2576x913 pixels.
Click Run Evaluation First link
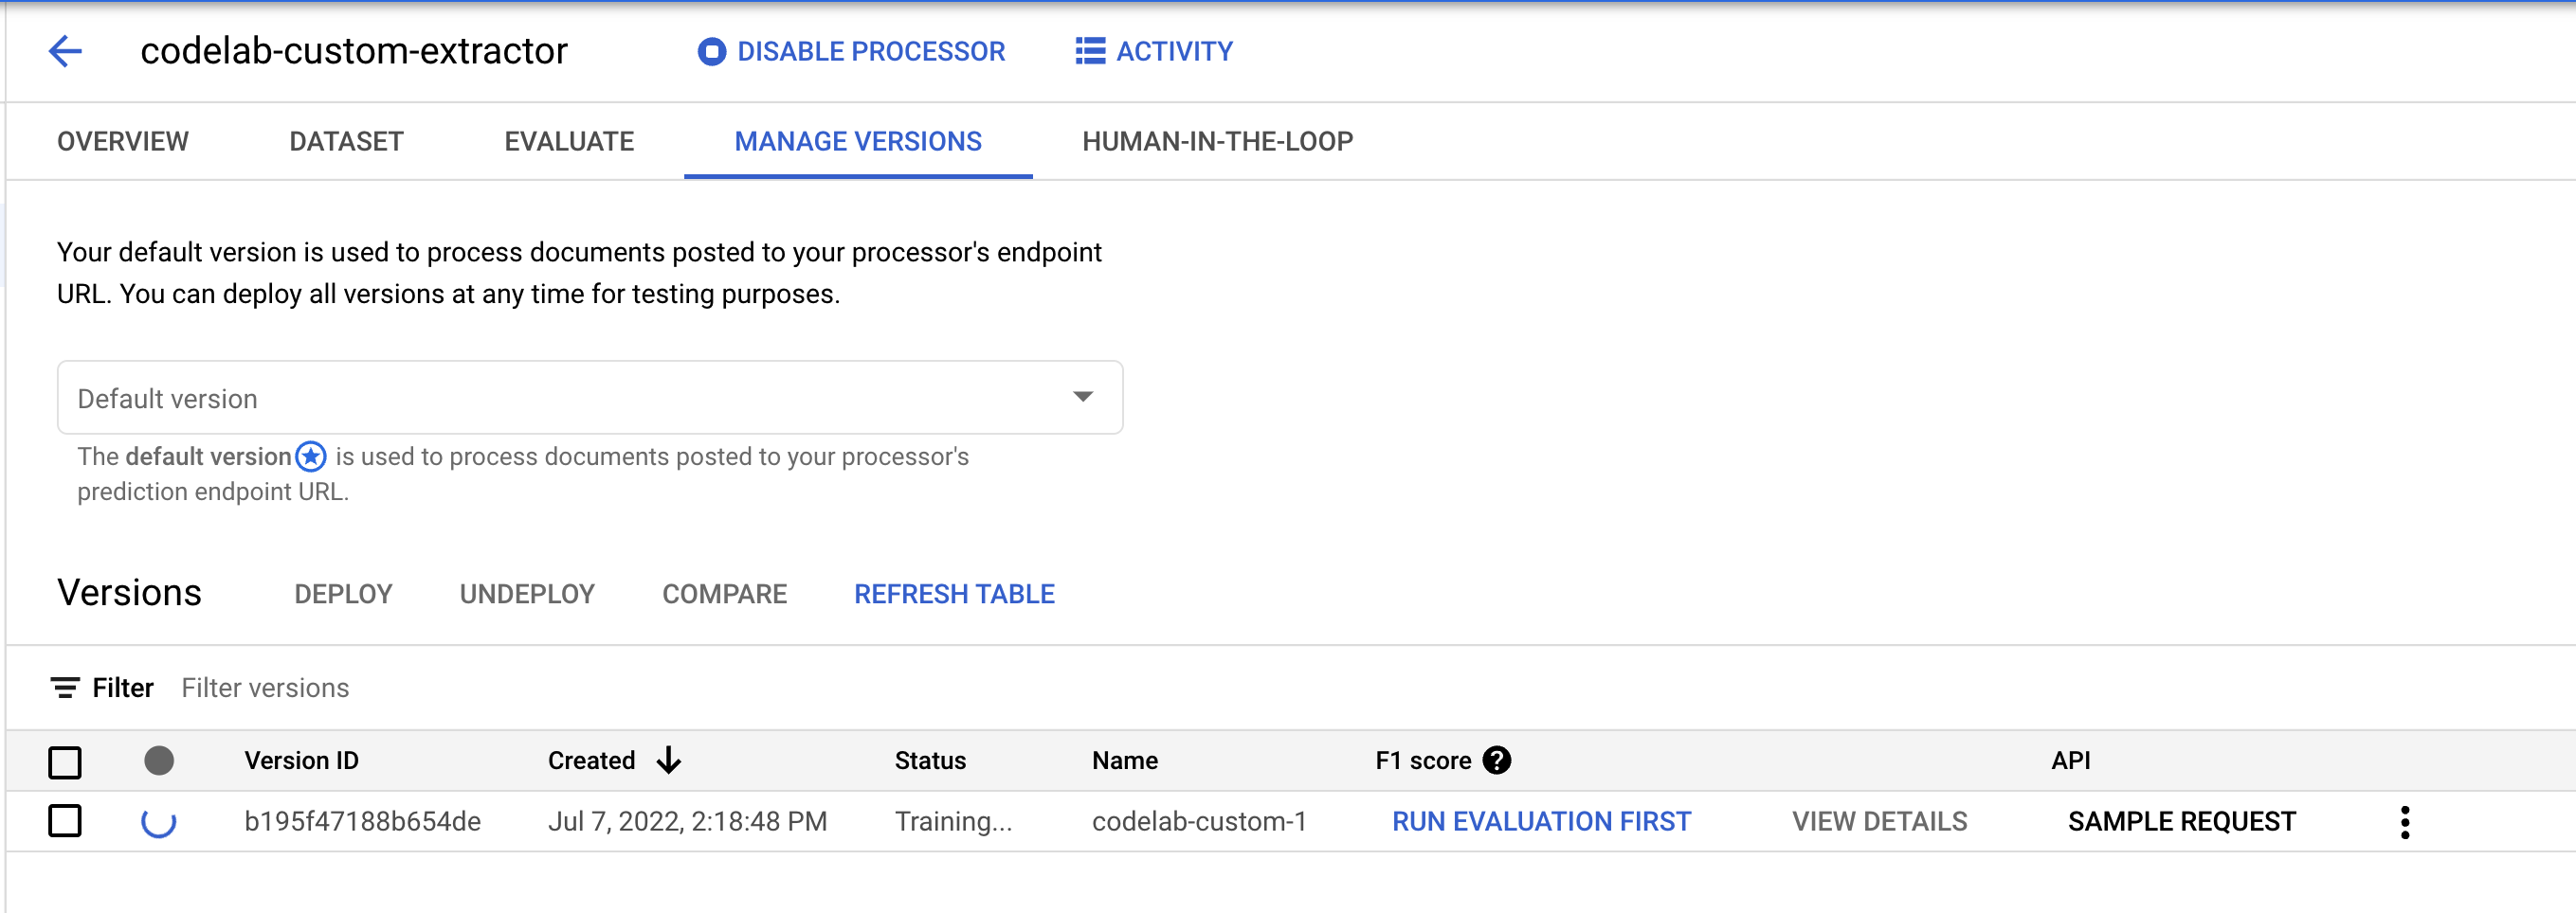click(x=1540, y=821)
